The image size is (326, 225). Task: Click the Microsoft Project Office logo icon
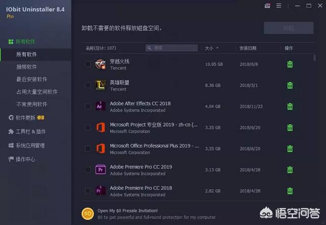click(x=100, y=127)
